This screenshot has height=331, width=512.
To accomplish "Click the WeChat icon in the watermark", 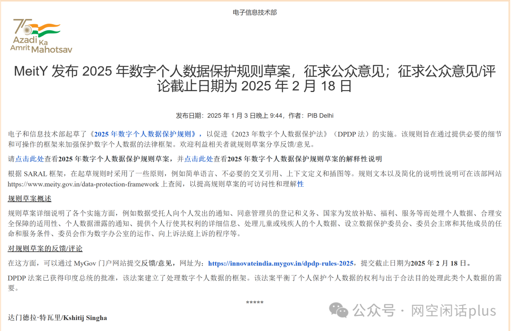I will pos(338,310).
